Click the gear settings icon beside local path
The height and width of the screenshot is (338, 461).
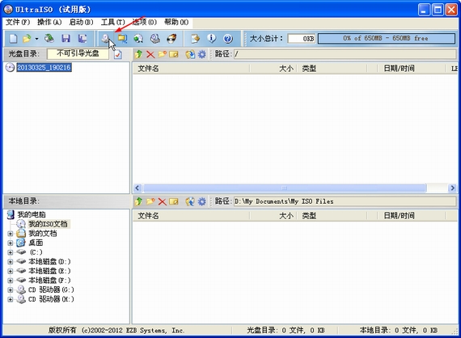pyautogui.click(x=202, y=201)
